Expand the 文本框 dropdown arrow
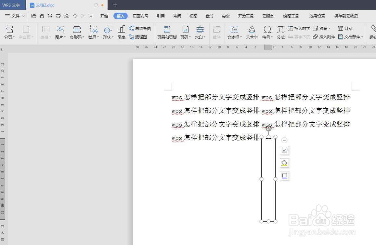 point(241,37)
